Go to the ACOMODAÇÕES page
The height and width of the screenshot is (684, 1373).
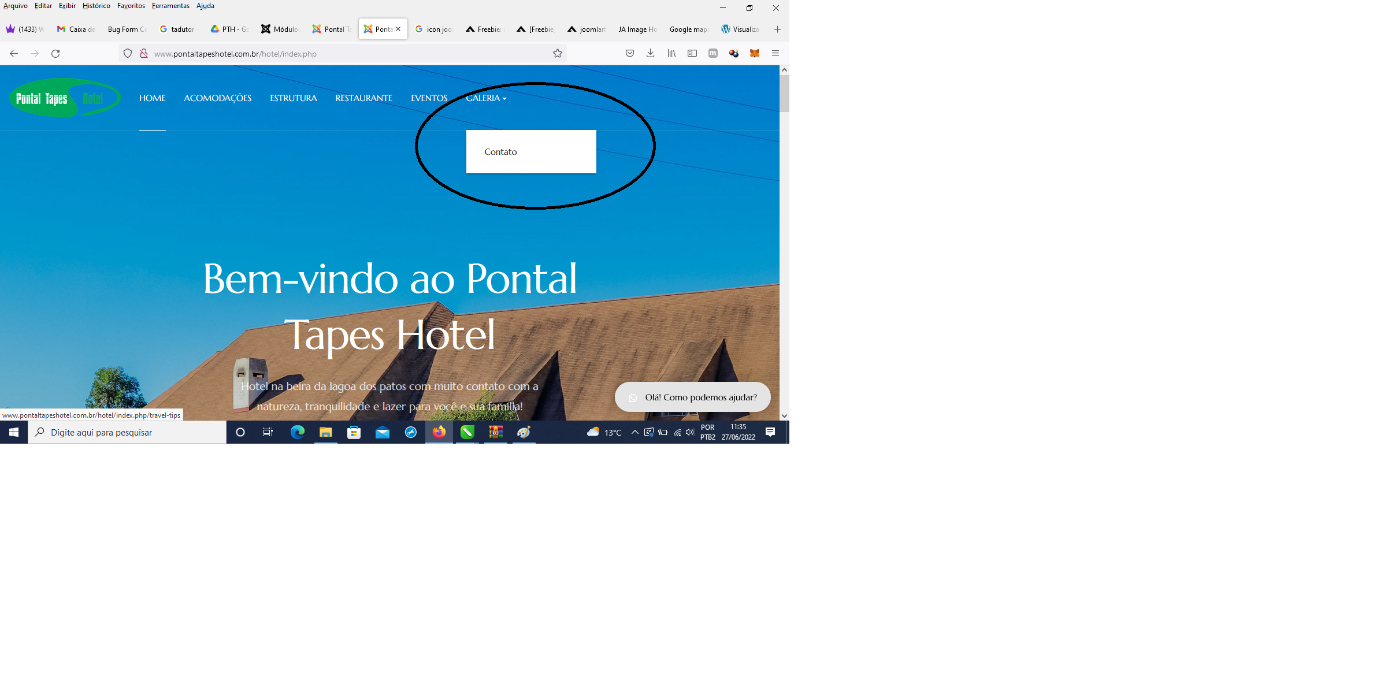pyautogui.click(x=217, y=98)
